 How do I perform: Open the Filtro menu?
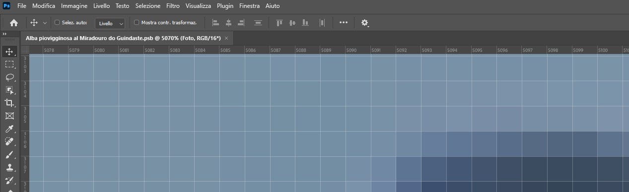(173, 6)
